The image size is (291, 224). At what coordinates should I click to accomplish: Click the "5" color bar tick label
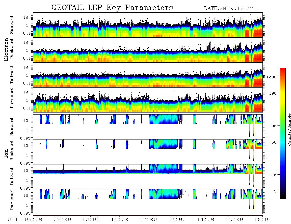pos(275,191)
